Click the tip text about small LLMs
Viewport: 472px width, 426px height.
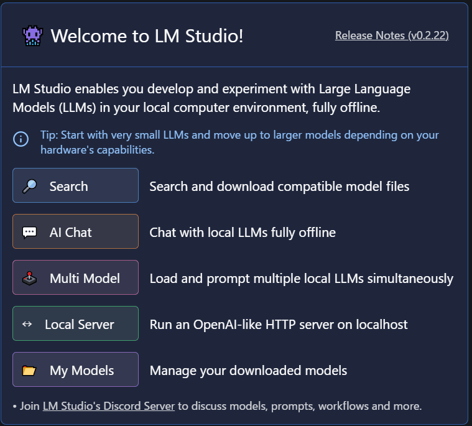(x=239, y=142)
